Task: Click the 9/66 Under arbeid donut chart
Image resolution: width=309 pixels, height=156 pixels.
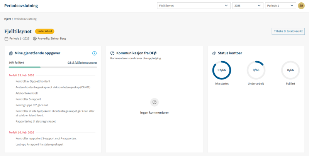Action: click(x=256, y=70)
